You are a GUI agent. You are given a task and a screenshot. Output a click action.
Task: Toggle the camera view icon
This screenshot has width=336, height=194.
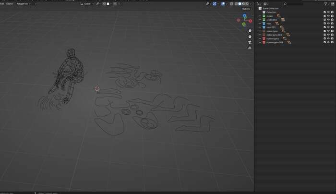point(250,42)
